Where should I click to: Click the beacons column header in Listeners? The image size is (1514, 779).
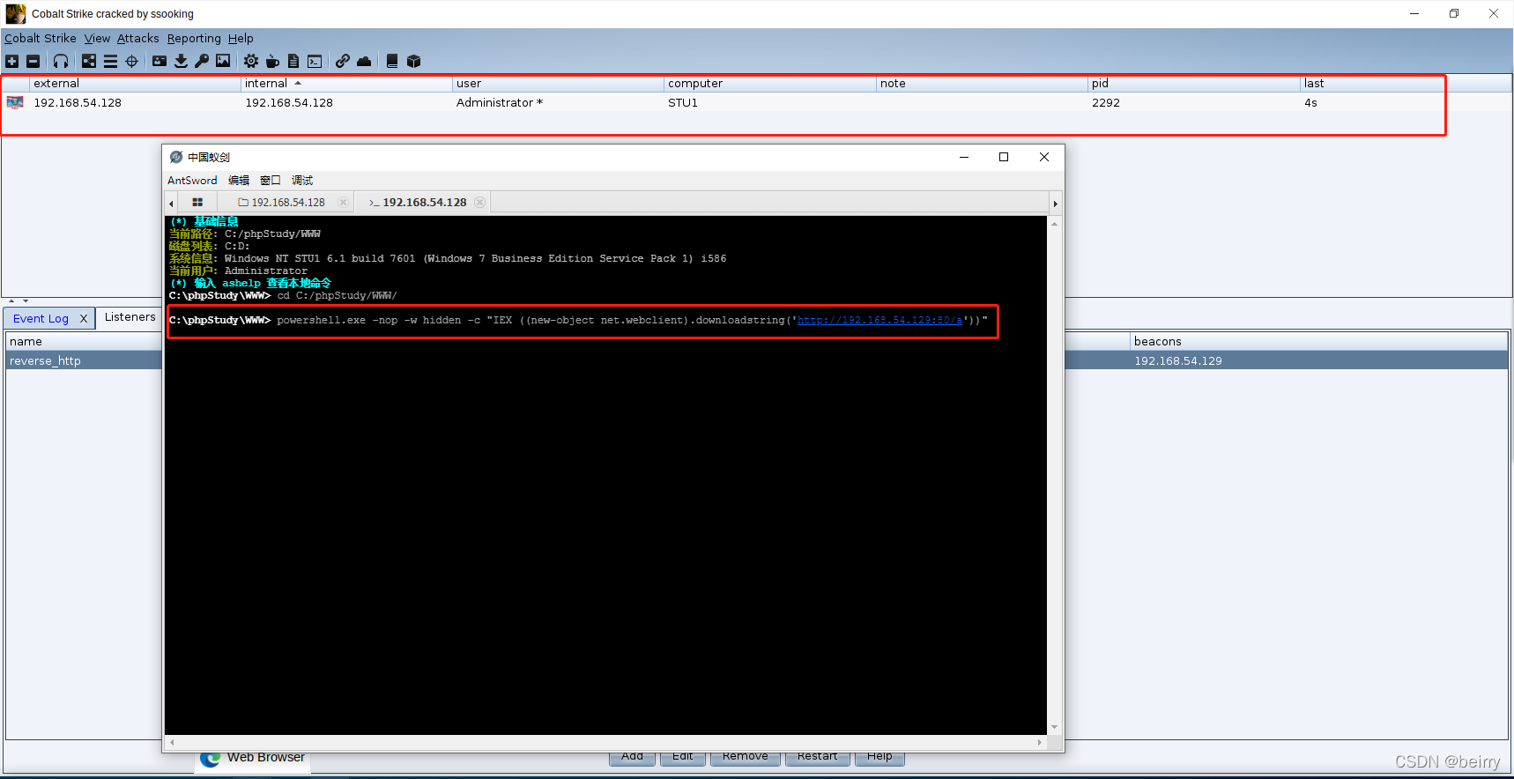1318,342
